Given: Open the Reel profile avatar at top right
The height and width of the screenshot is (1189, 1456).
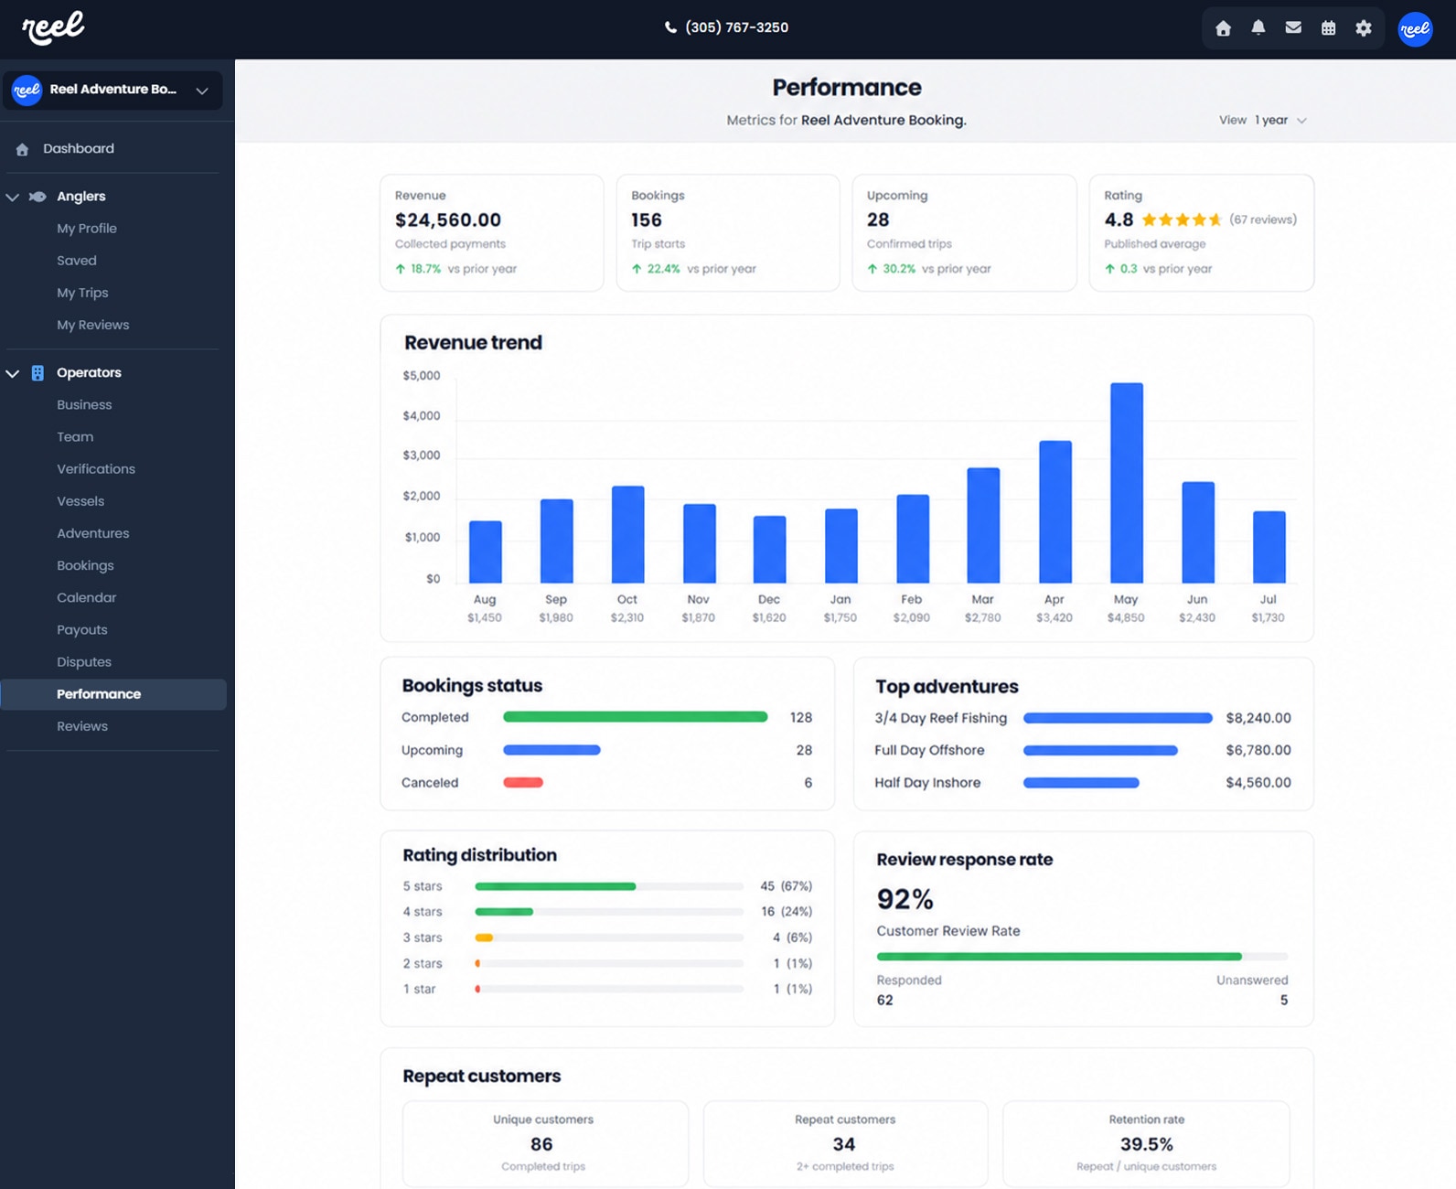Looking at the screenshot, I should 1415,29.
